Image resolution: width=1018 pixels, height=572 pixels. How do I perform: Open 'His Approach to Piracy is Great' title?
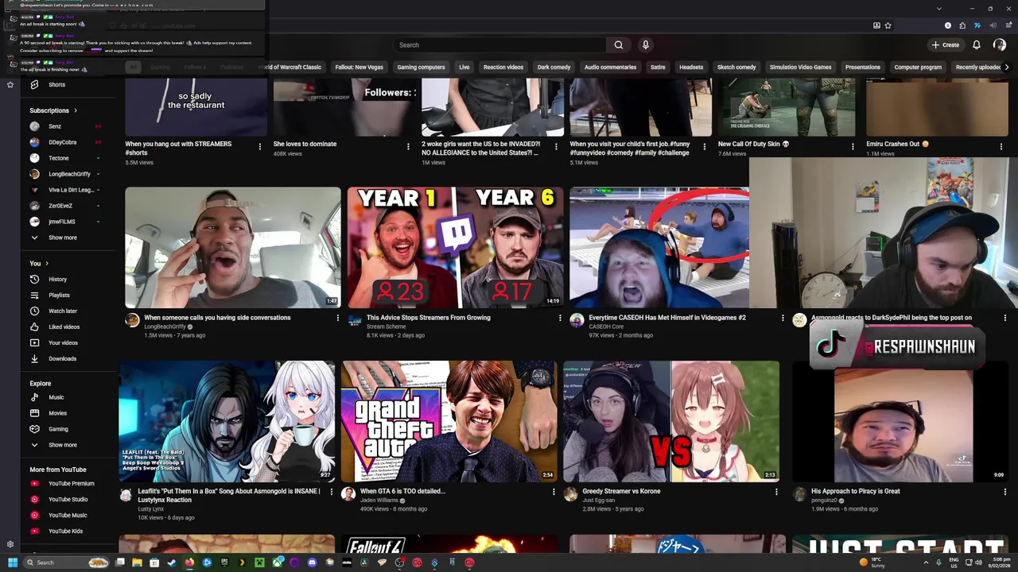click(x=855, y=491)
